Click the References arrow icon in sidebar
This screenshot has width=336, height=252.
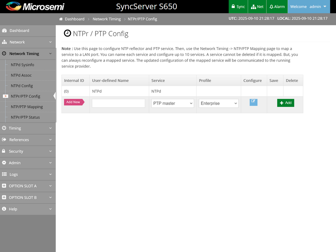point(4,139)
